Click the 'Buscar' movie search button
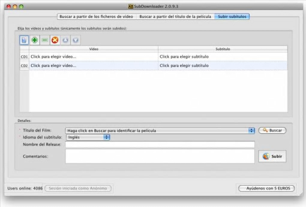Image resolution: width=306 pixels, height=207 pixels. click(x=272, y=130)
